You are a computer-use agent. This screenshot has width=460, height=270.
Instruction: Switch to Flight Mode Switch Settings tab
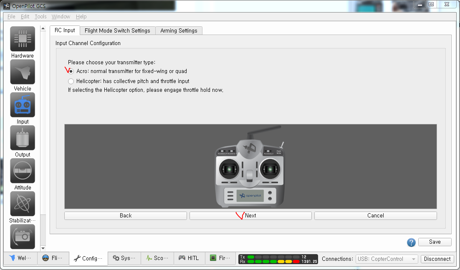tap(117, 30)
